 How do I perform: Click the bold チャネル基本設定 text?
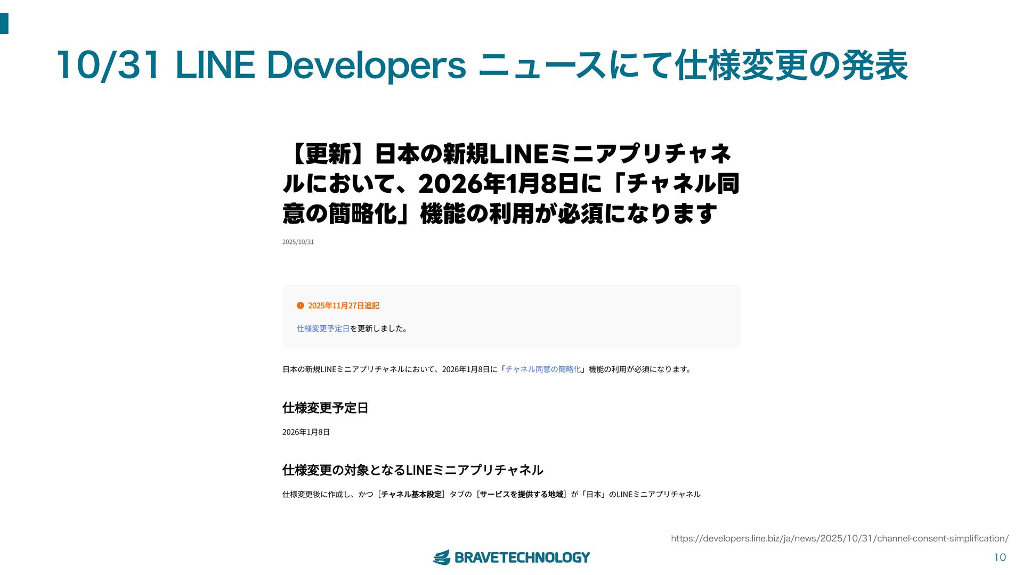(411, 494)
